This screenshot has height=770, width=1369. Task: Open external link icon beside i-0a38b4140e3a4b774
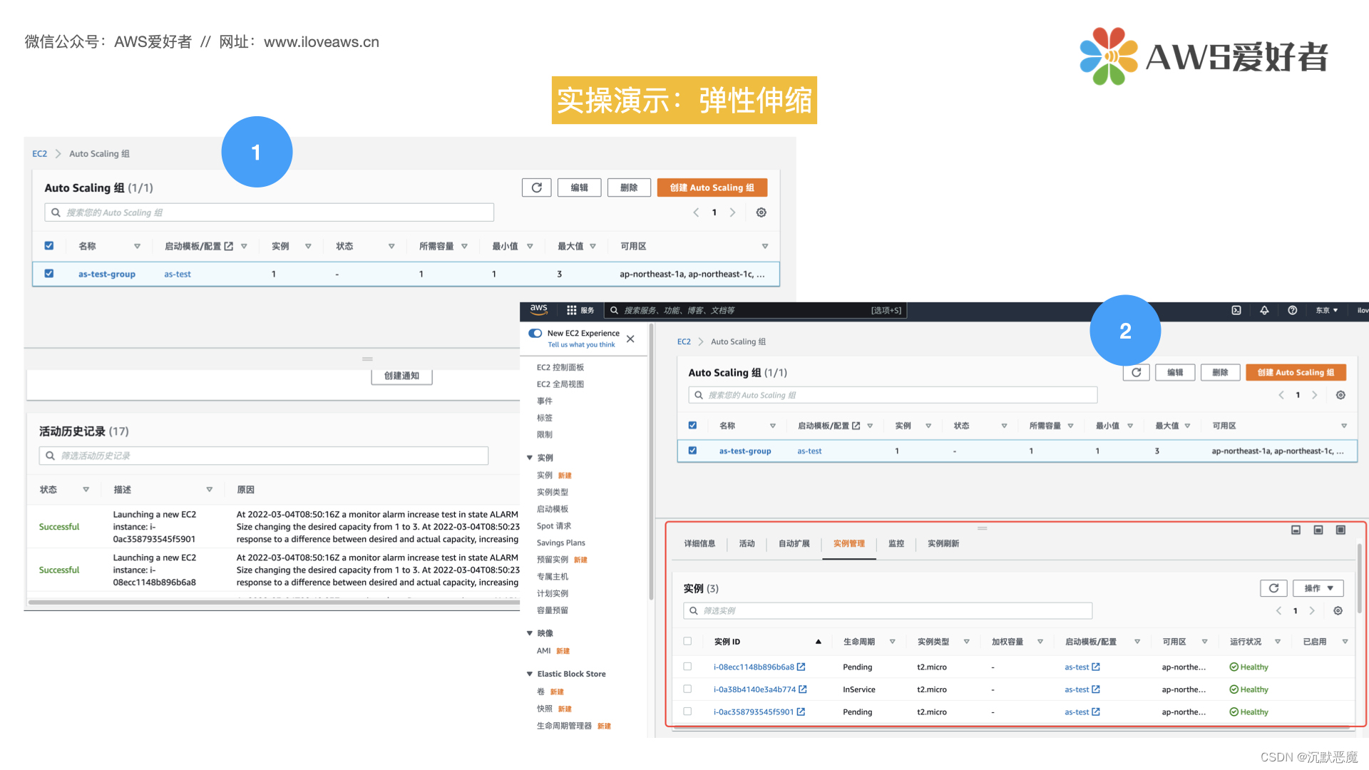803,689
